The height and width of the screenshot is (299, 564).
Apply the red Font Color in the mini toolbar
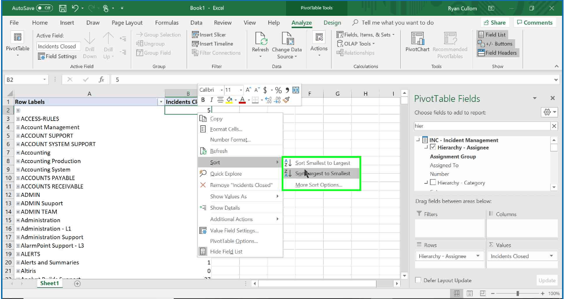pos(242,100)
